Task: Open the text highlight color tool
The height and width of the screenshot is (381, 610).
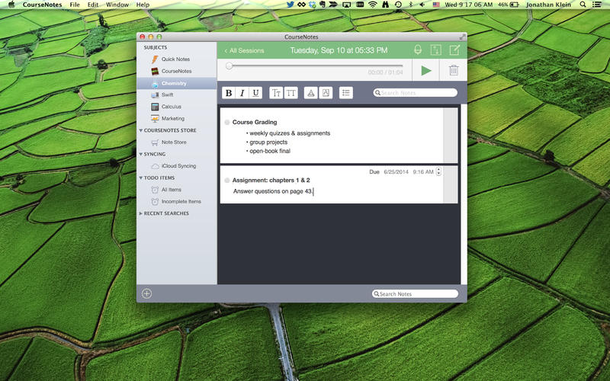Action: click(x=326, y=93)
